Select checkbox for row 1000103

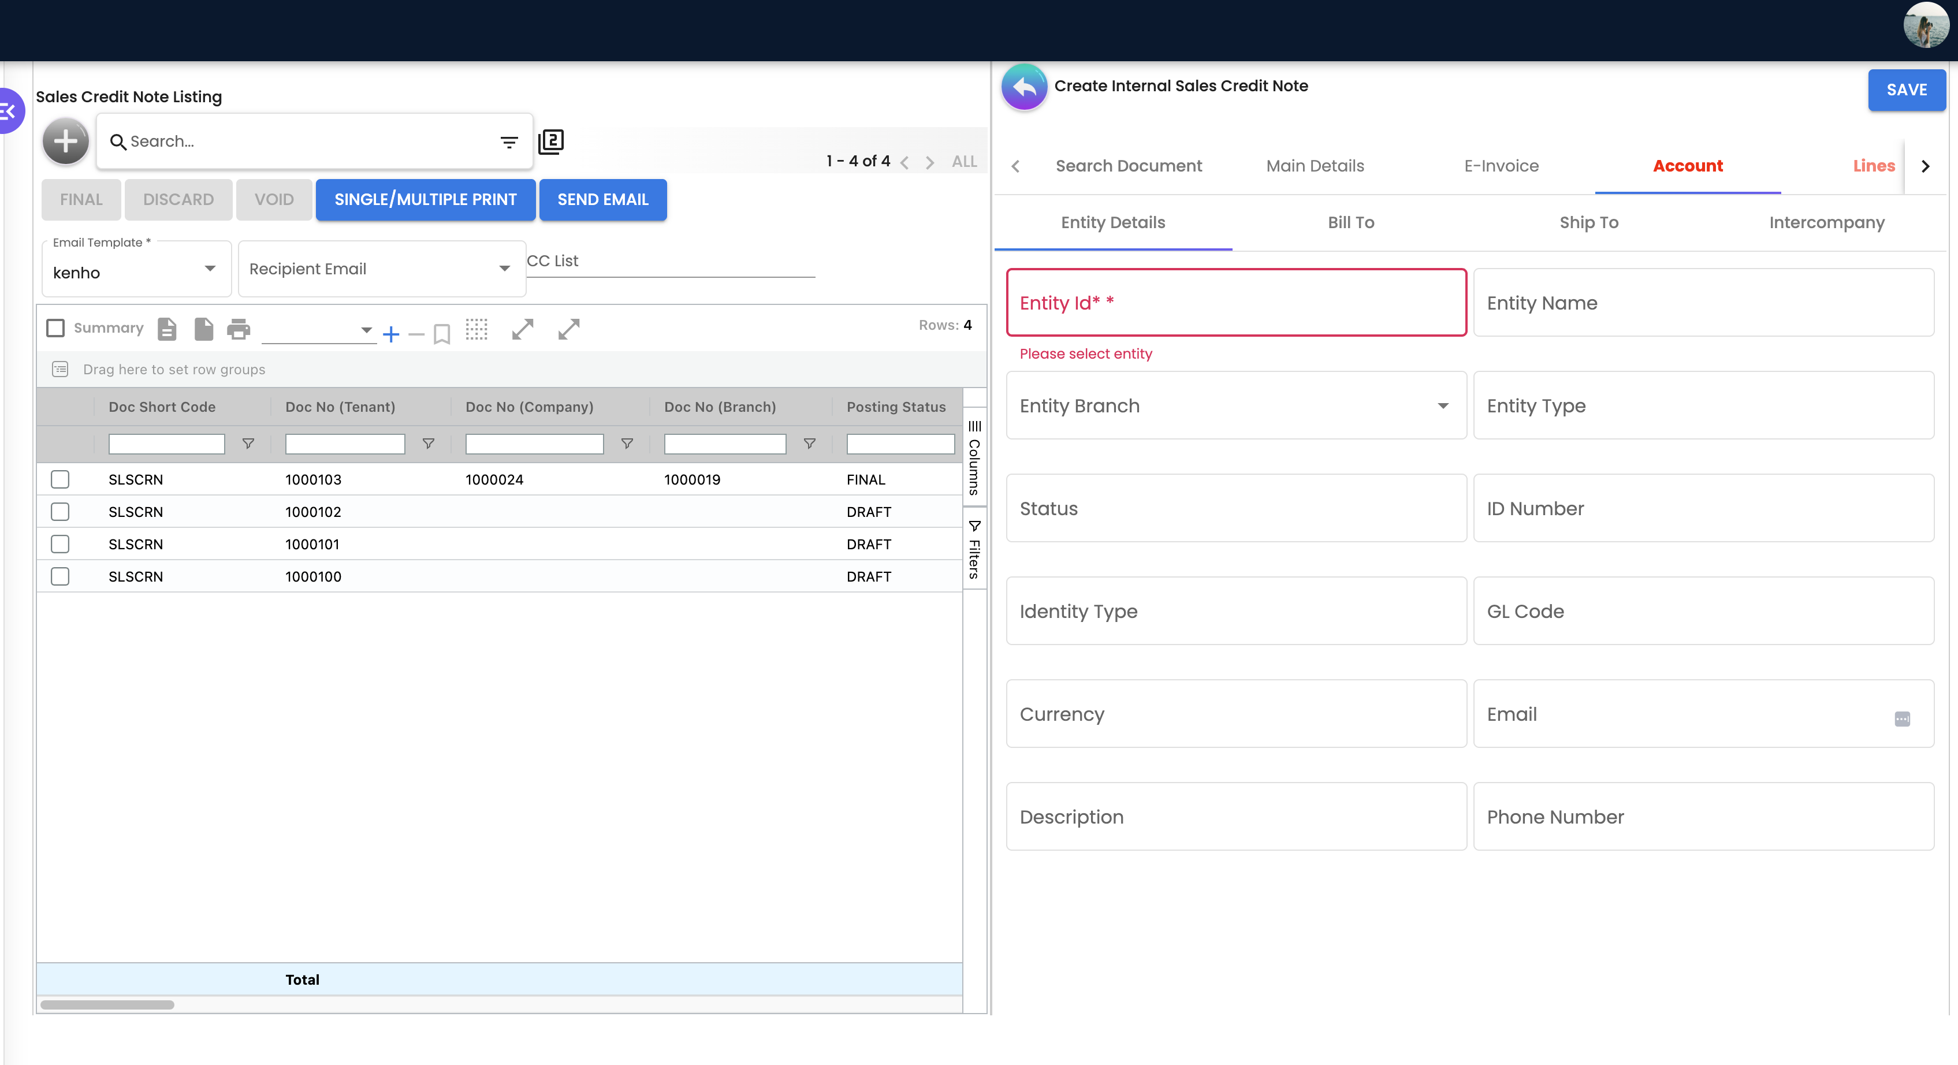click(60, 479)
